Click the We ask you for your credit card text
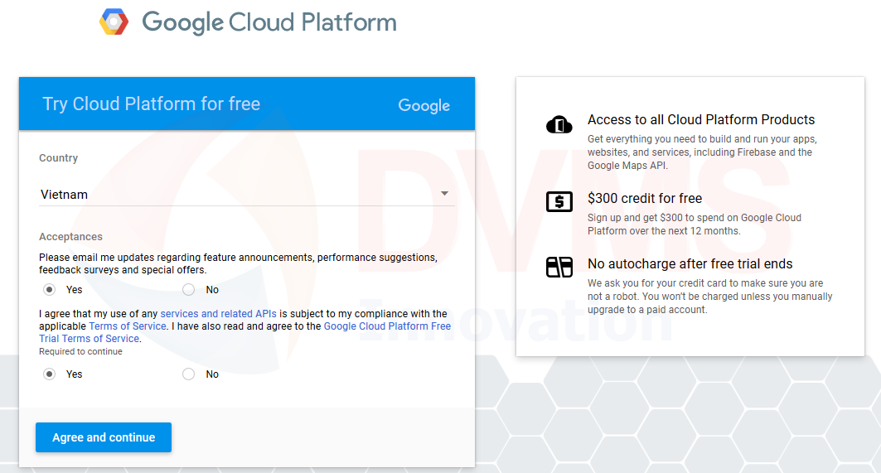The width and height of the screenshot is (881, 473). 710,296
